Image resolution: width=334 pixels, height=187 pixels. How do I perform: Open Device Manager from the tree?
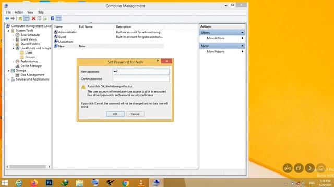(x=31, y=66)
